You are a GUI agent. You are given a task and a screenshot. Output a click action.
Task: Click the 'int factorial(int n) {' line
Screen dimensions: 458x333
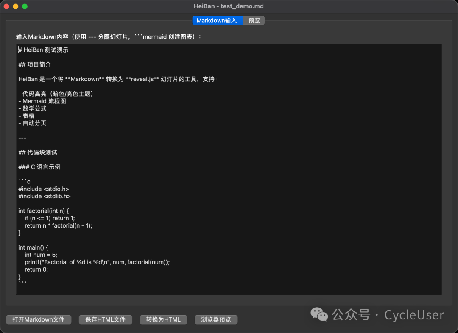[44, 211]
